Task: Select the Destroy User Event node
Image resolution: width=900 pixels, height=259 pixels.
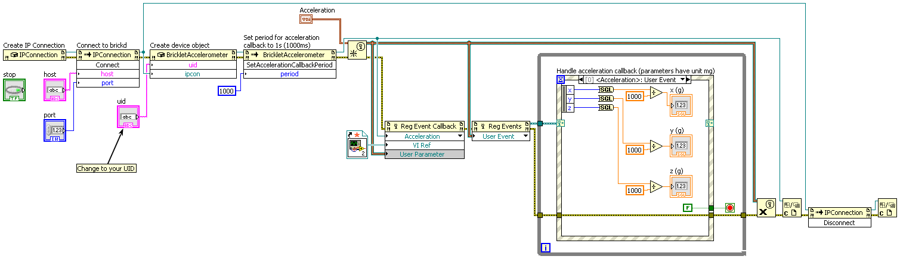Action: [766, 208]
